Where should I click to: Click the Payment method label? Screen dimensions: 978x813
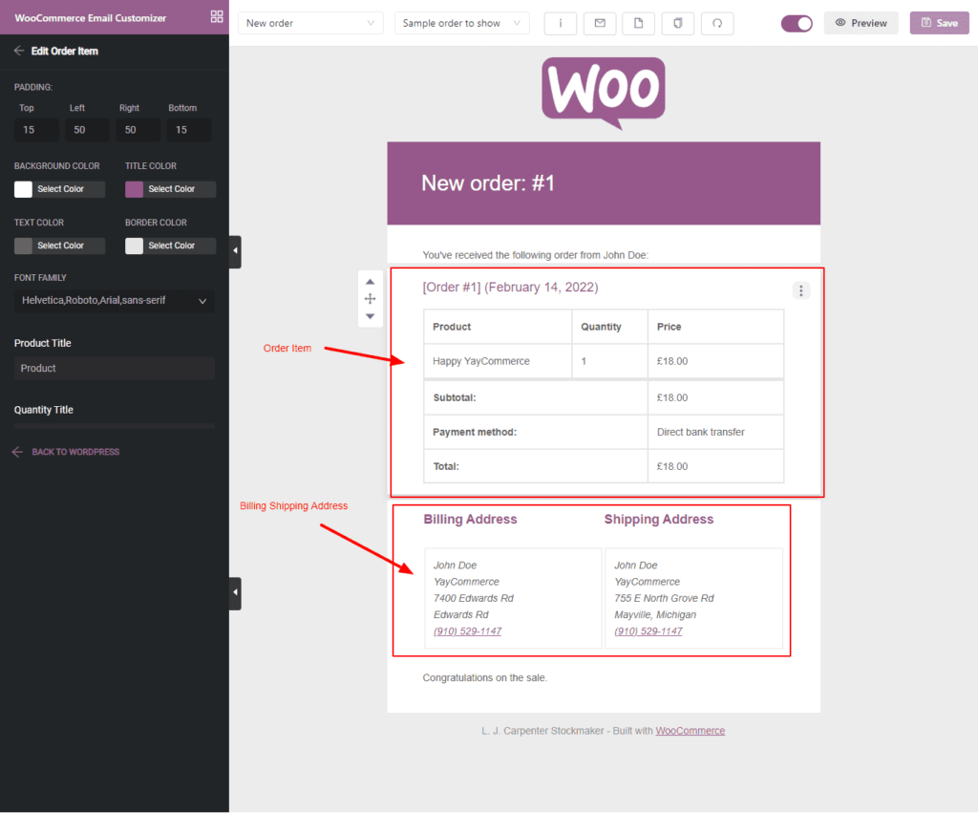(474, 432)
